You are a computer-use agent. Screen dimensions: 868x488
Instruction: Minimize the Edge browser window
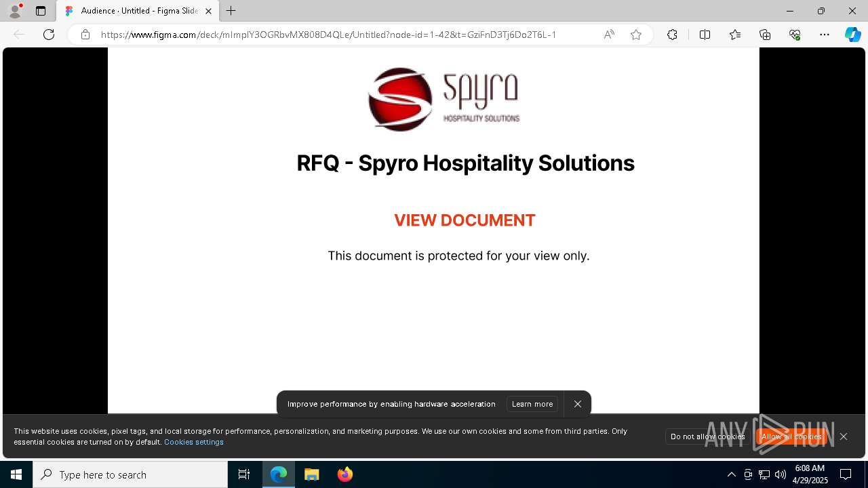(789, 11)
